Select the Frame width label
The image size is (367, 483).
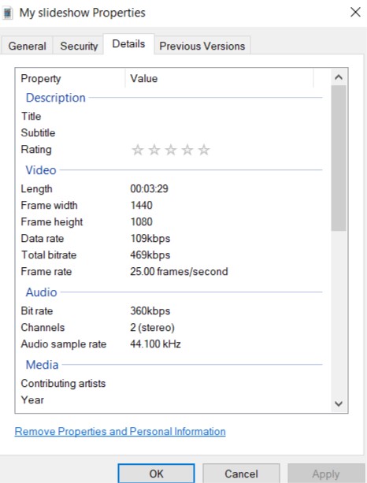[x=50, y=205]
